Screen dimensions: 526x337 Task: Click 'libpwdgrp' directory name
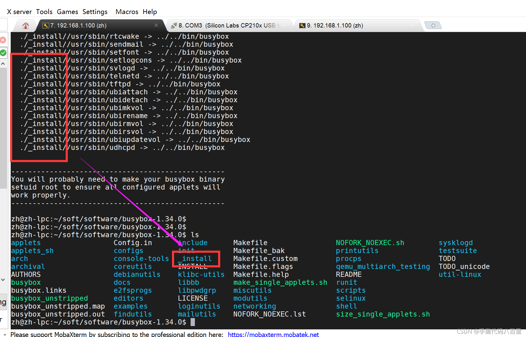197,290
